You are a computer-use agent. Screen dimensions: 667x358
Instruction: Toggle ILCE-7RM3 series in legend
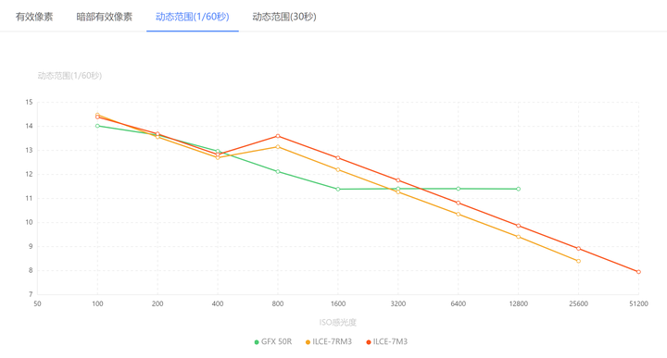(329, 341)
